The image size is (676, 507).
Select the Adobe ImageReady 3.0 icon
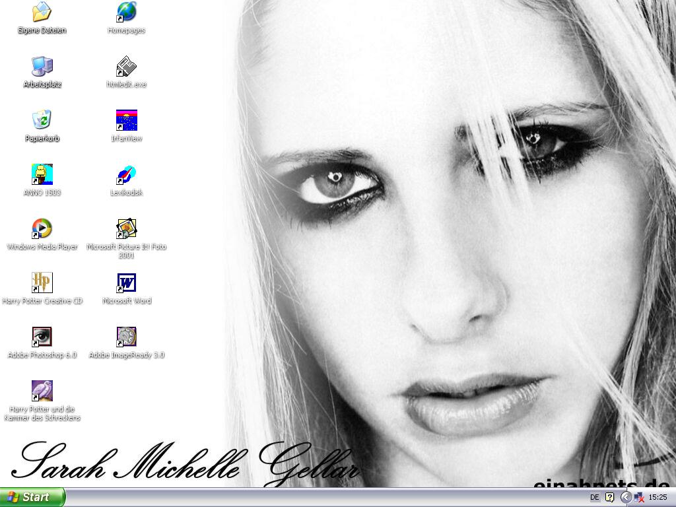point(126,337)
